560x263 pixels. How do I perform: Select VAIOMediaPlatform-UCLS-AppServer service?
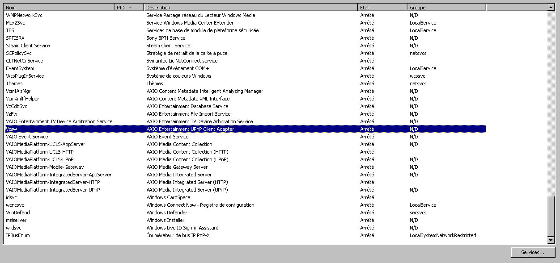tap(45, 144)
